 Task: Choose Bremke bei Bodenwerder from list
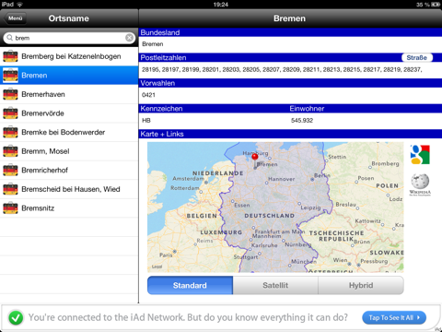pyautogui.click(x=69, y=132)
